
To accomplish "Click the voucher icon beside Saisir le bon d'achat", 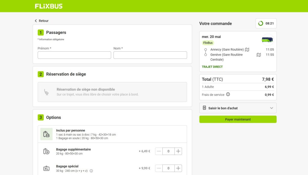I will 204,108.
